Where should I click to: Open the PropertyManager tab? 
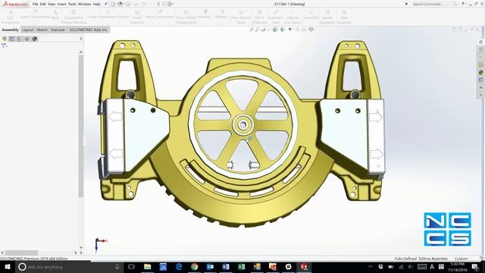[12, 39]
